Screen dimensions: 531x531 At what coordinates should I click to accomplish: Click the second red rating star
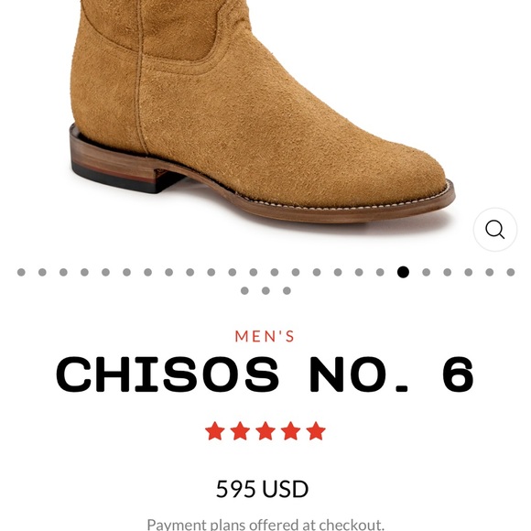(x=240, y=431)
